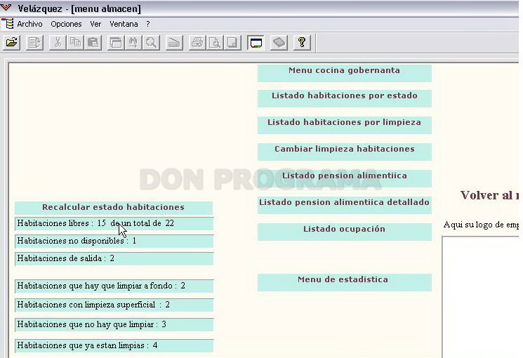Toggle the screen monitor toolbar button
Viewport: 523px width, 358px height.
point(256,43)
